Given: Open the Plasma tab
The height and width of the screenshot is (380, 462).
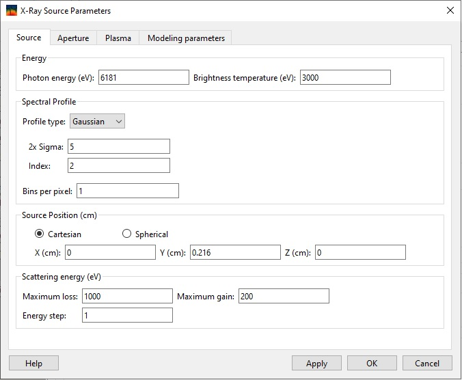Looking at the screenshot, I should (x=118, y=38).
